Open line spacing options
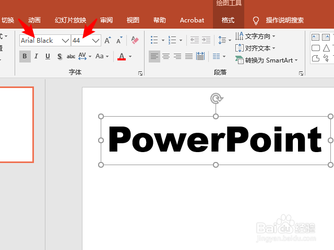This screenshot has height=250, width=334. click(224, 40)
